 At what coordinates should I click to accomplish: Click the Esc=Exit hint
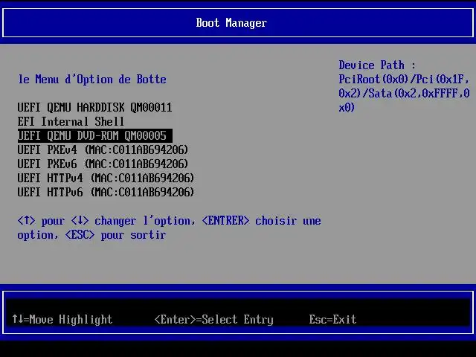point(332,319)
